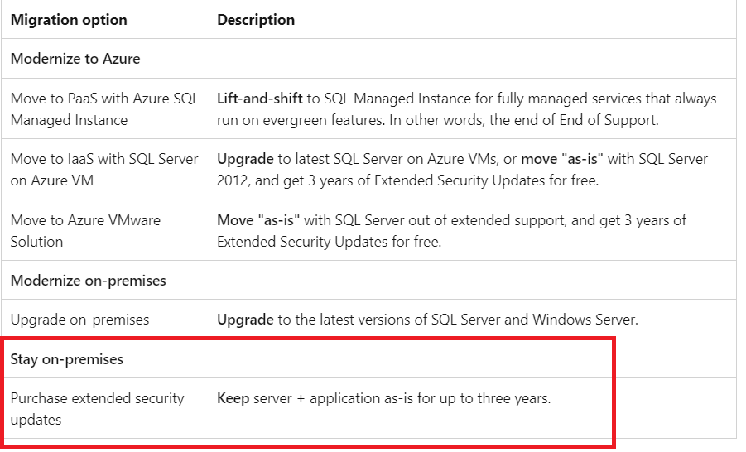Select the 'Stay on-premises' section heading
Screen dimensions: 746x452
click(66, 359)
